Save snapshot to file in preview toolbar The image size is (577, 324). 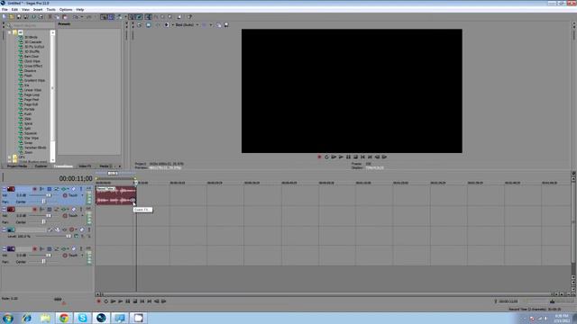226,25
